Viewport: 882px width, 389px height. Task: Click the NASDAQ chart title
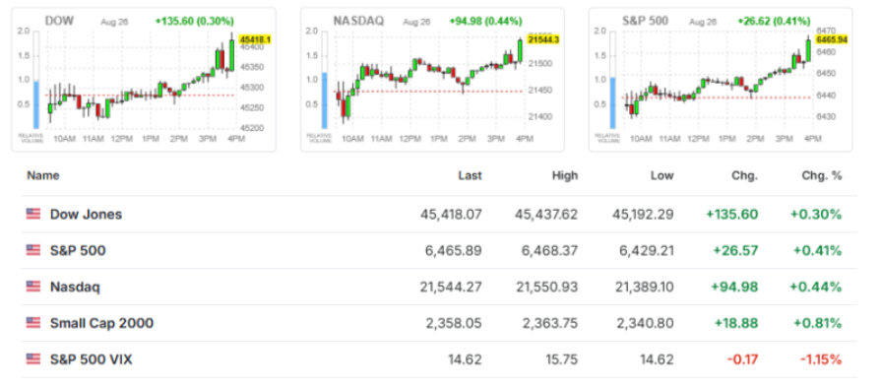pyautogui.click(x=359, y=22)
